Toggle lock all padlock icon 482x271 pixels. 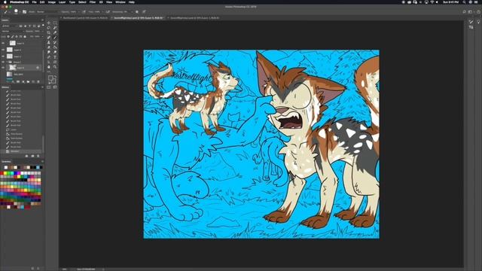[25, 37]
